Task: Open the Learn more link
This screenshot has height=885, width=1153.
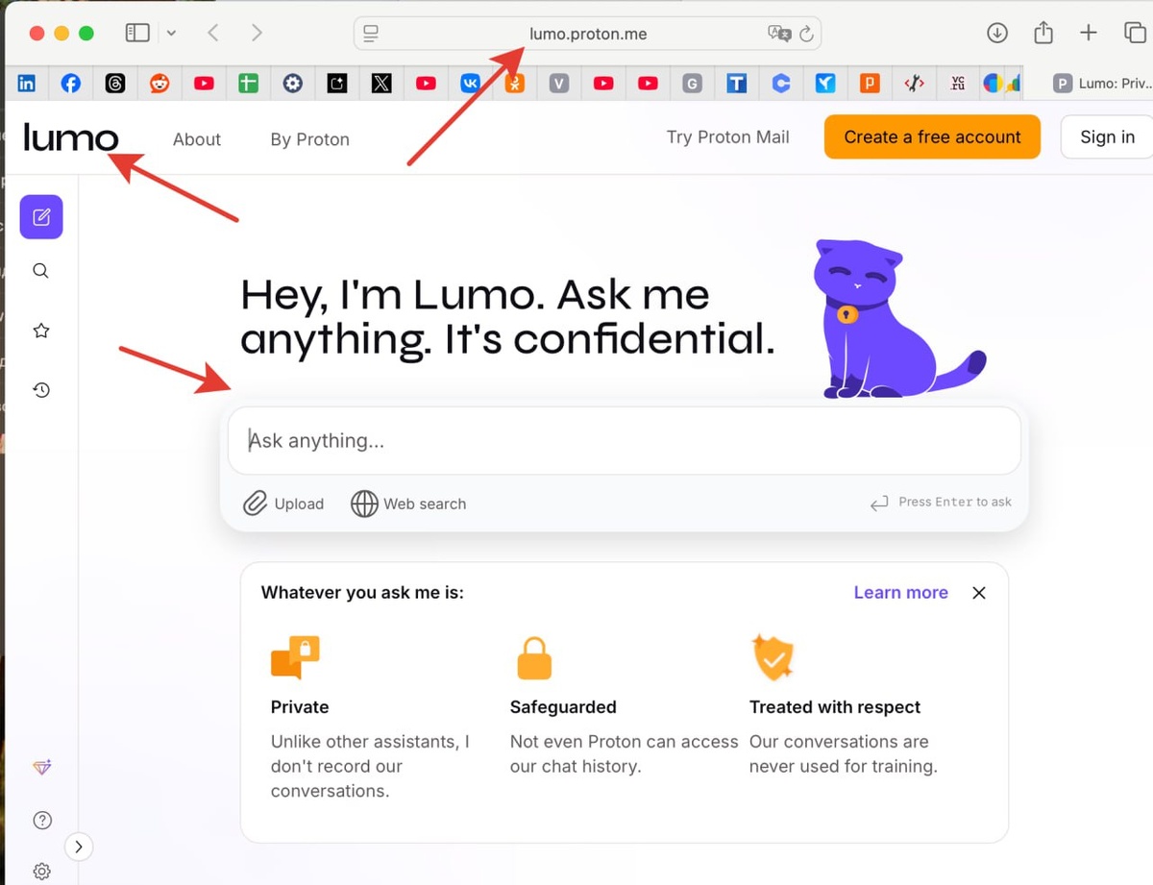Action: [901, 593]
